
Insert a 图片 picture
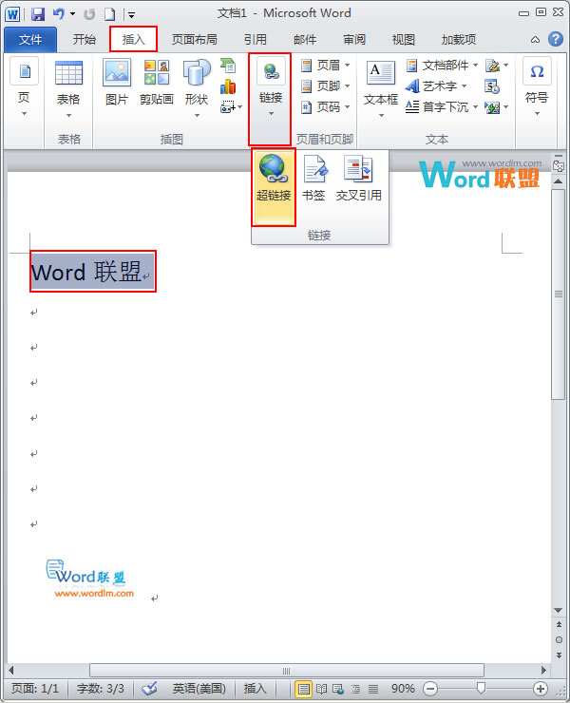(x=117, y=83)
